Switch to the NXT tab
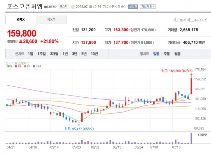Image resolution: width=211 pixels, height=154 pixels. click(x=51, y=20)
